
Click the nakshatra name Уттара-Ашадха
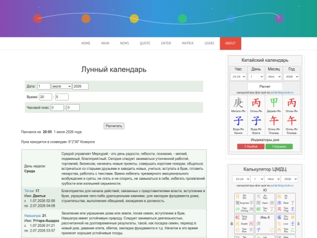pyautogui.click(x=46, y=220)
